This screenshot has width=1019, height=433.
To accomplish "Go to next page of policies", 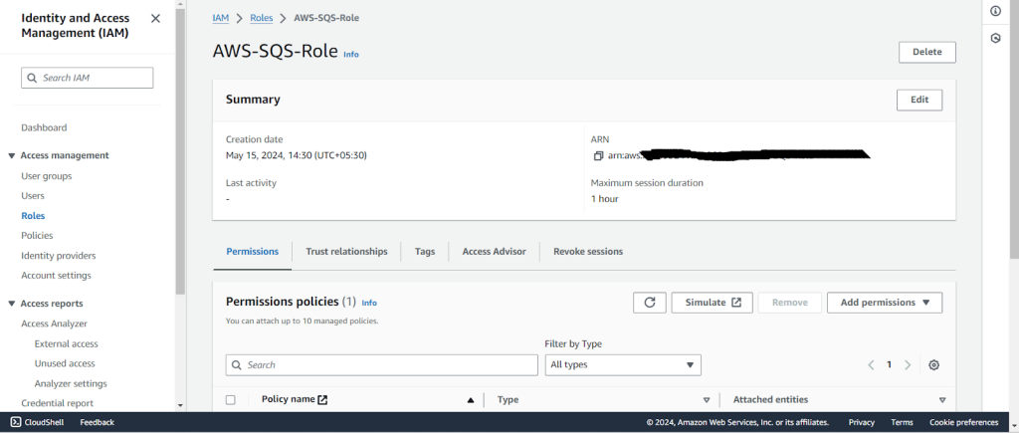I will click(908, 364).
